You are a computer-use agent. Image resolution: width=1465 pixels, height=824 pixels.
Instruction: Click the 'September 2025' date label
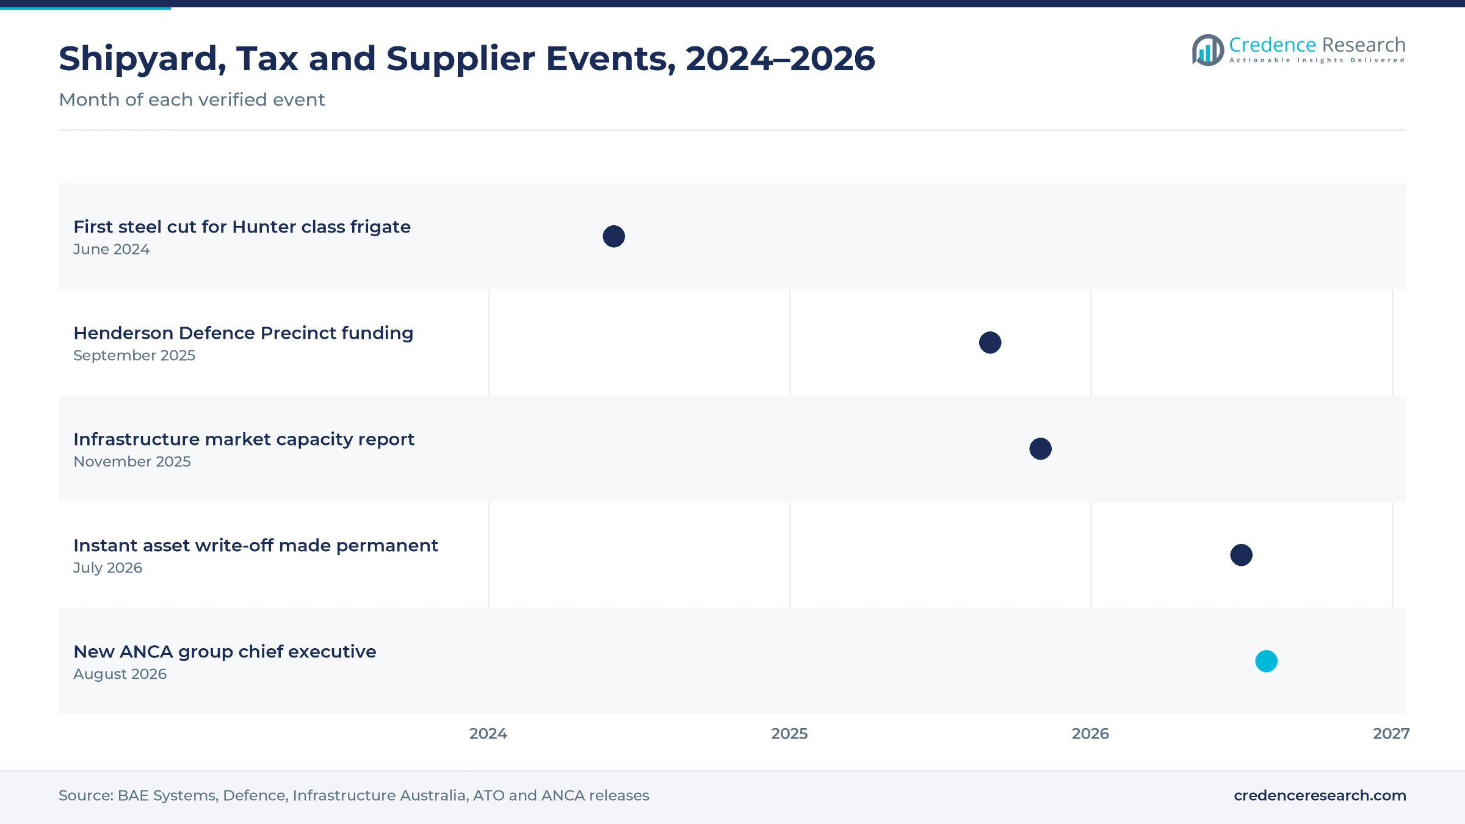[134, 355]
